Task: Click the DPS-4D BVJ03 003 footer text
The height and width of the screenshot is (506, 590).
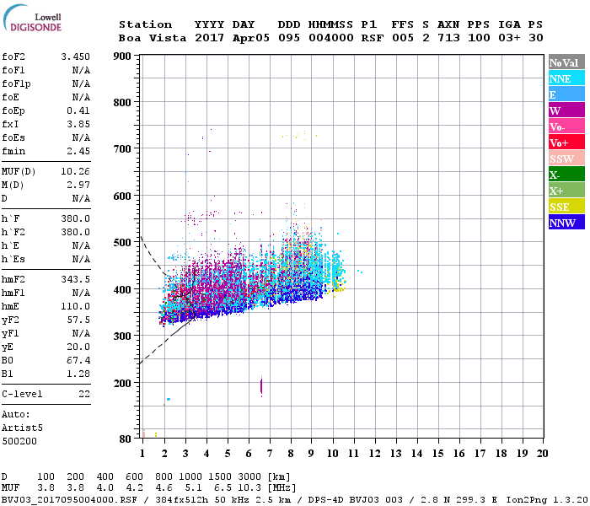Action: coord(350,500)
